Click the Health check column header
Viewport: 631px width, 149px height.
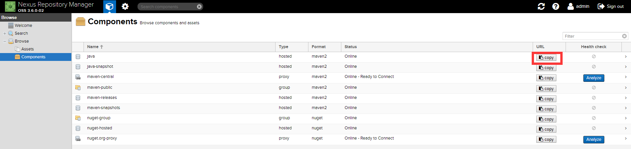(594, 47)
